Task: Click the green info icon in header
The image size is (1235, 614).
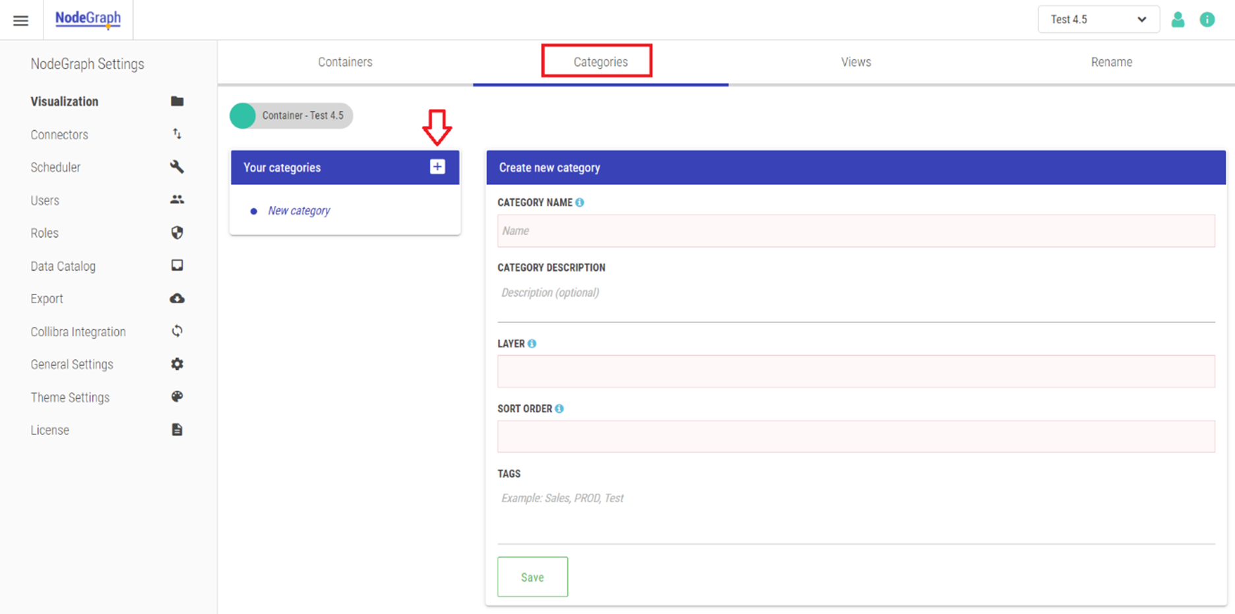Action: pos(1207,20)
